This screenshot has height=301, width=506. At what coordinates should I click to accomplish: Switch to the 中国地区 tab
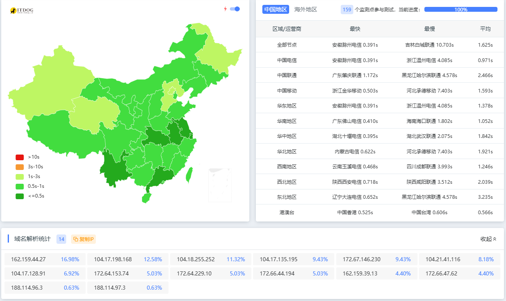pyautogui.click(x=275, y=9)
